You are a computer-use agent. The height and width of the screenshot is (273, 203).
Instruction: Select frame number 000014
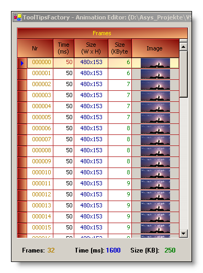[x=41, y=216]
